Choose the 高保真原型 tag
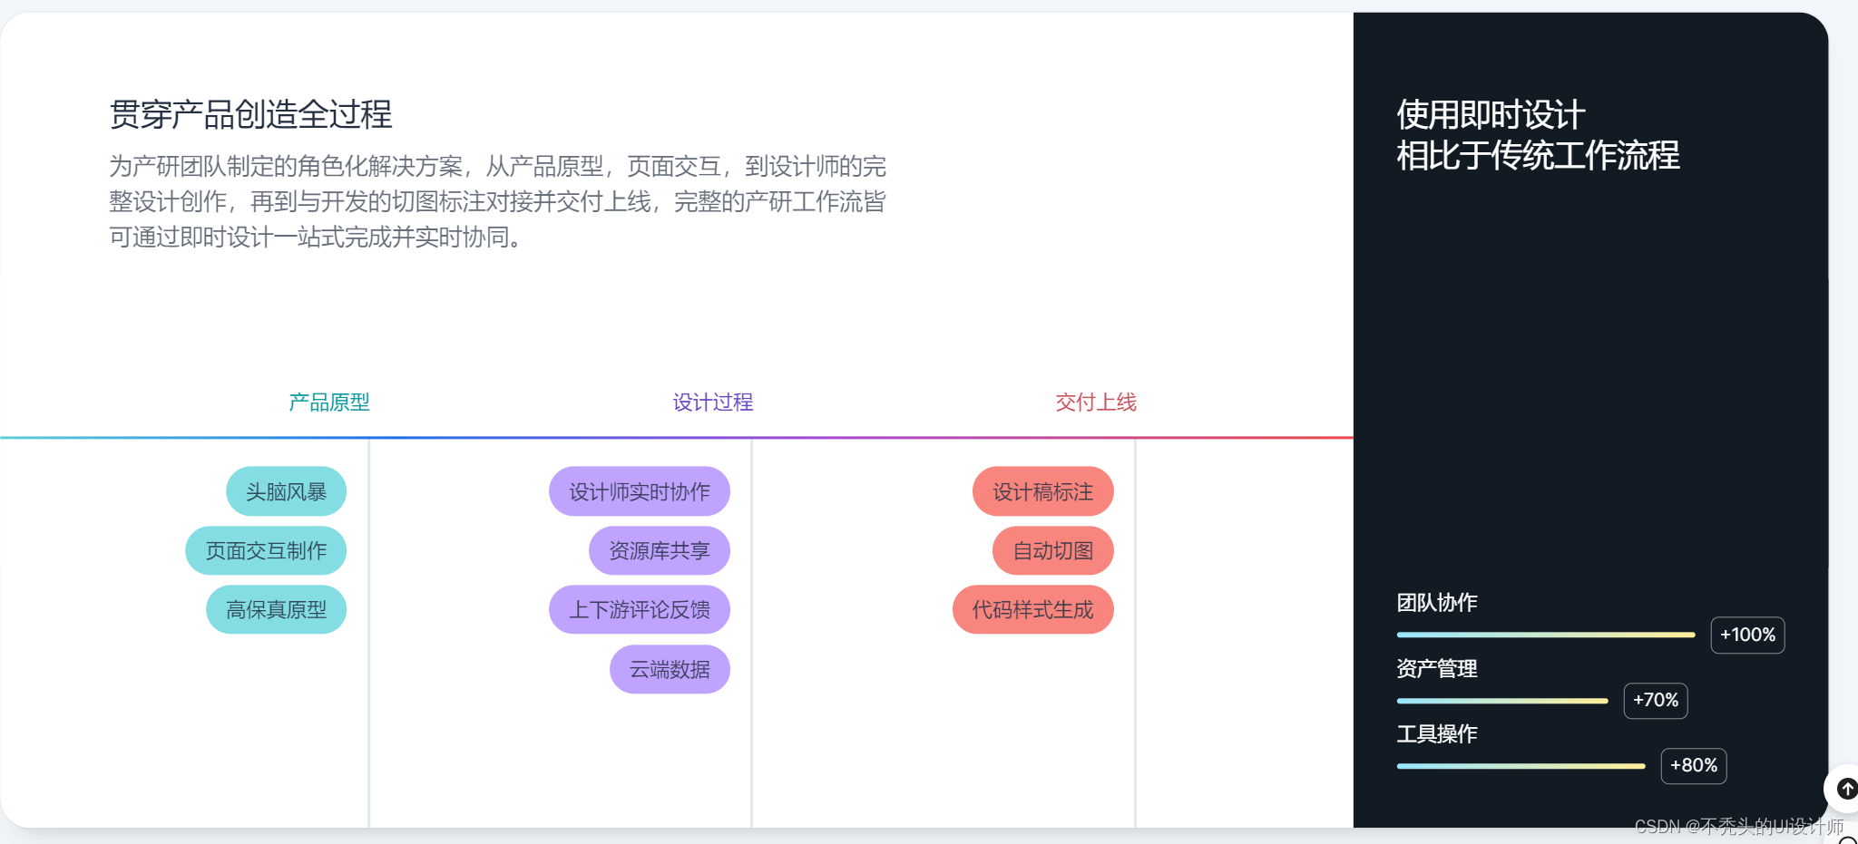Image resolution: width=1858 pixels, height=844 pixels. tap(276, 609)
